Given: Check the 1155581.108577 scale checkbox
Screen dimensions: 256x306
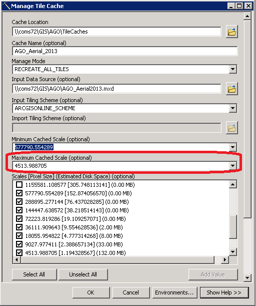Looking at the screenshot, I should 19,185.
